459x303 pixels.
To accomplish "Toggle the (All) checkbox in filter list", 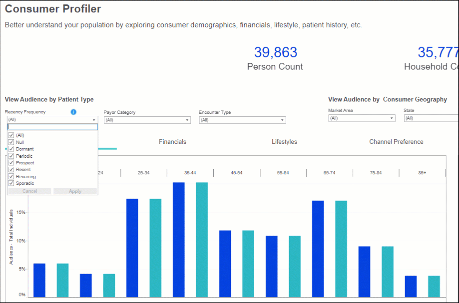I will [11, 135].
